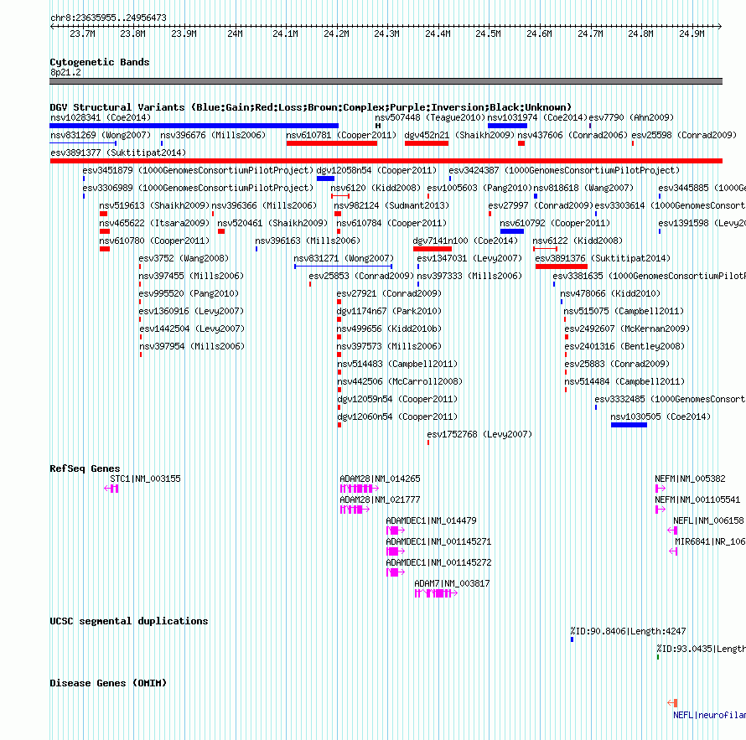The width and height of the screenshot is (746, 740).
Task: Click the nsv1028341 (Coe2014) blue gain bar
Action: point(194,126)
